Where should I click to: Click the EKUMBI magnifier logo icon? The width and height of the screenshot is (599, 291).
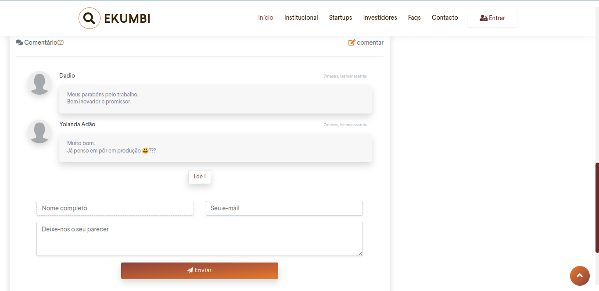(x=89, y=18)
